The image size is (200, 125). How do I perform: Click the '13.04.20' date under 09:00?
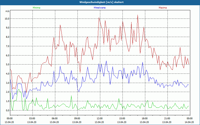[77, 122]
